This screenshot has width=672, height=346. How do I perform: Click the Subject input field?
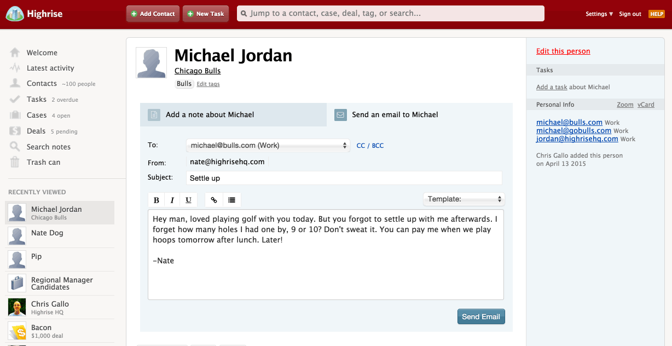[344, 178]
